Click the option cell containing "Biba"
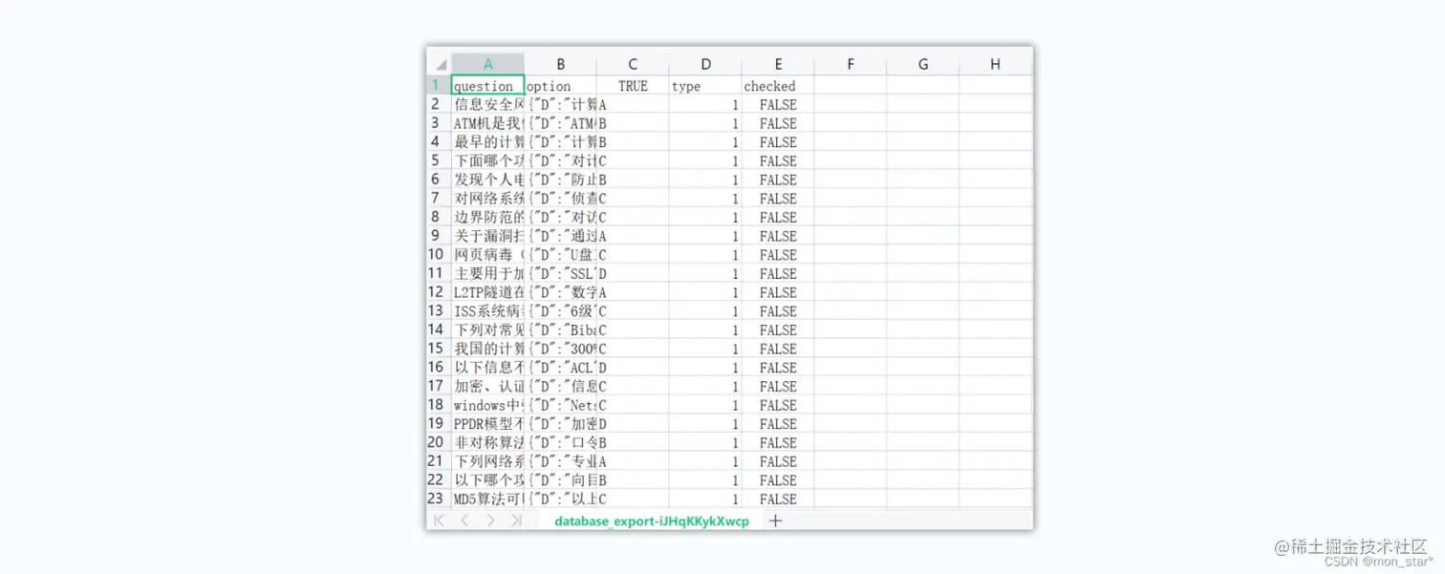This screenshot has width=1445, height=574. click(x=561, y=330)
